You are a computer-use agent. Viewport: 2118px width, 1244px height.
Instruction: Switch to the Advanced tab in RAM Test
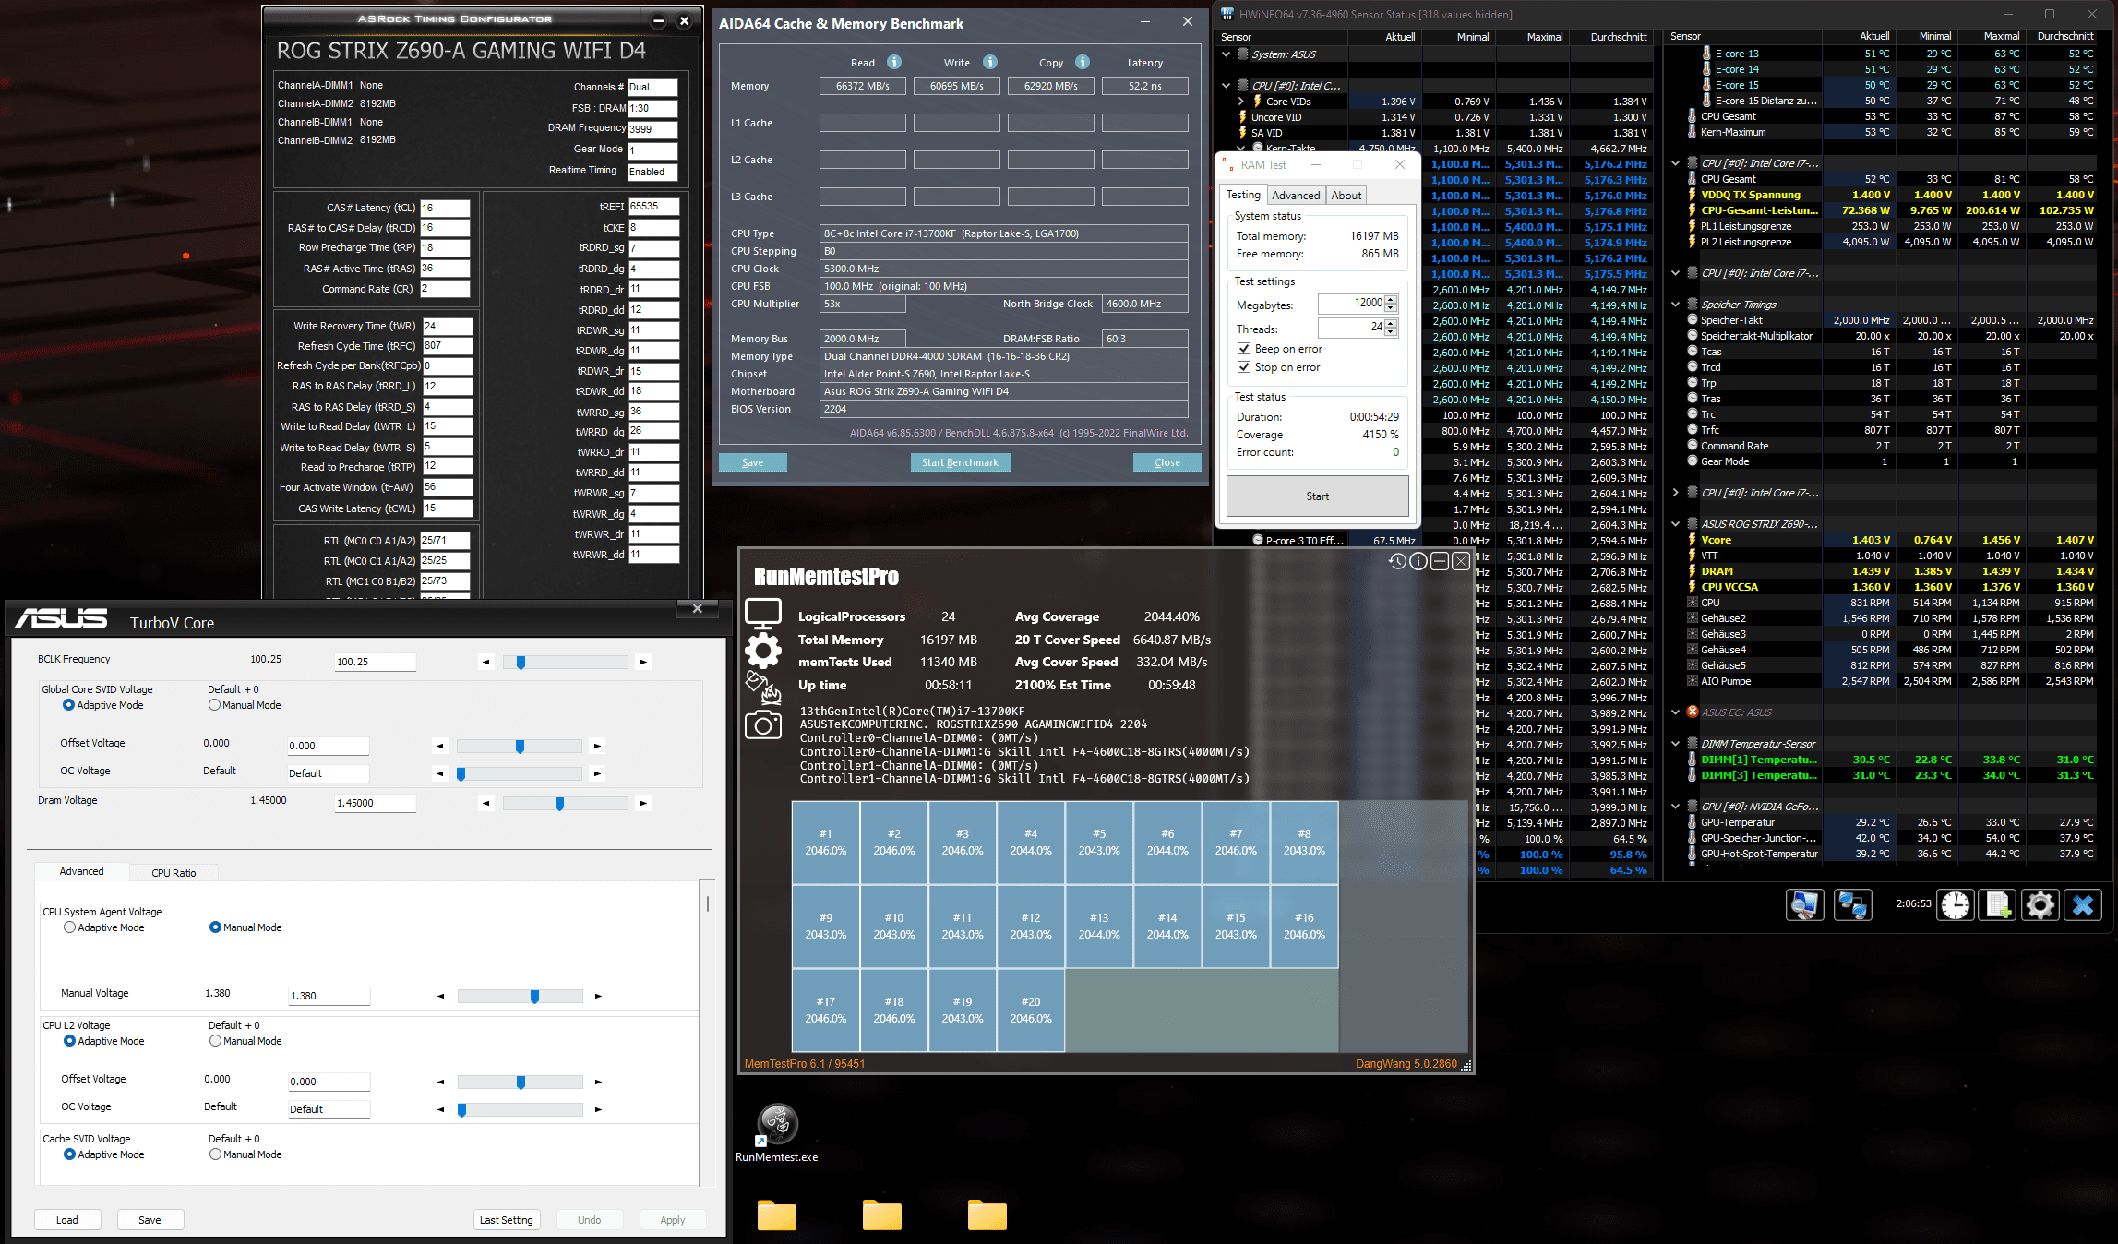pos(1296,196)
